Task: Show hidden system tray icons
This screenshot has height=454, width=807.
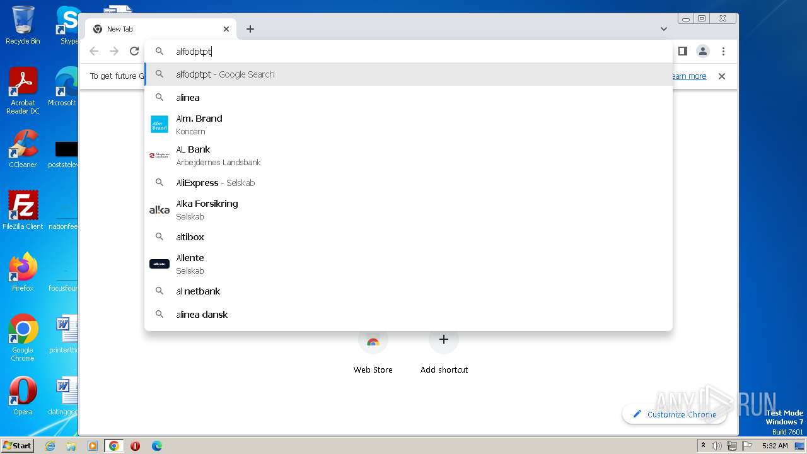Action: [704, 446]
